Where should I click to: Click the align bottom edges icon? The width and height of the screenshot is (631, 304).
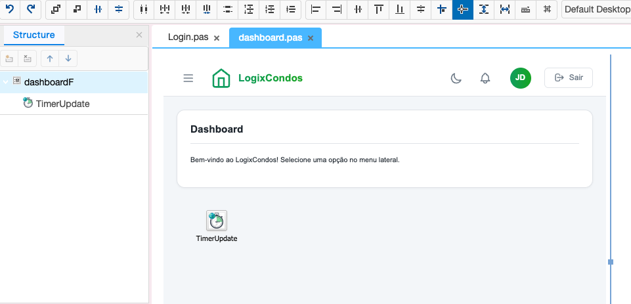click(399, 9)
